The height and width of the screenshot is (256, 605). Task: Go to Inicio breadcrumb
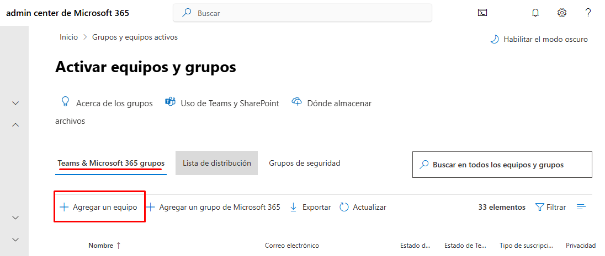click(x=68, y=37)
